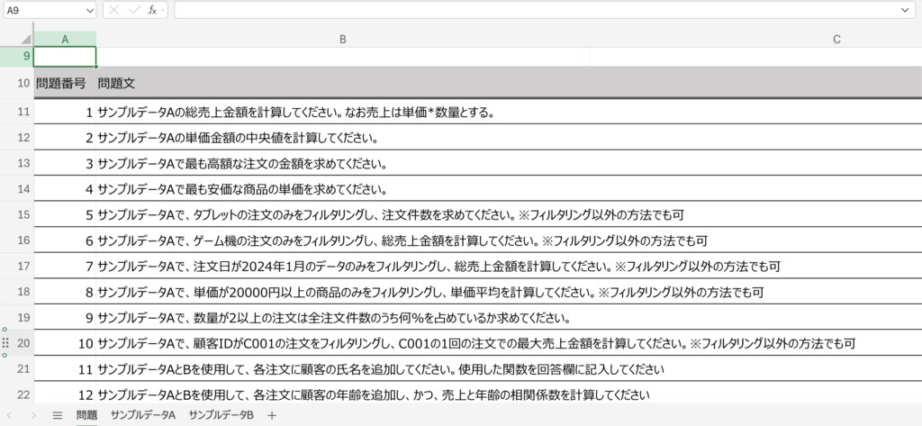Add a new sheet with plus icon
Screen dimensions: 922x426
[x=272, y=415]
